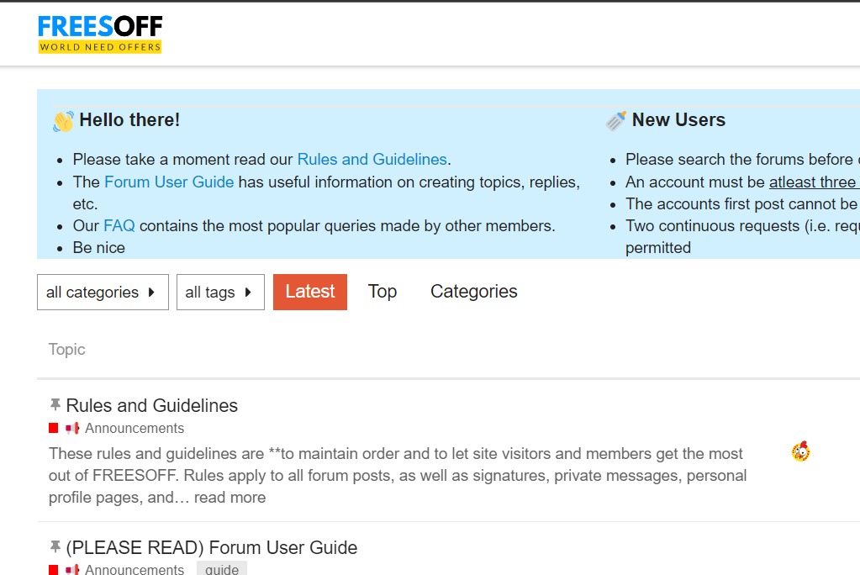Click the baby bottle emoji beside New Users

[616, 121]
